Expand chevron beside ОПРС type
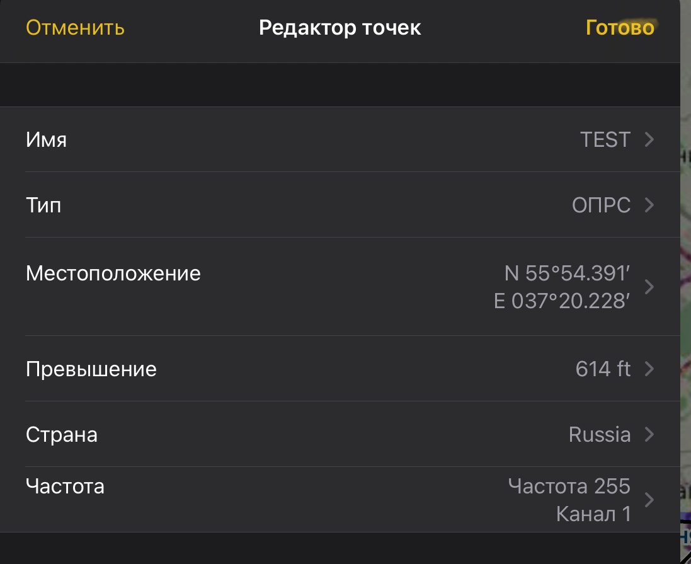The image size is (691, 564). click(x=650, y=205)
